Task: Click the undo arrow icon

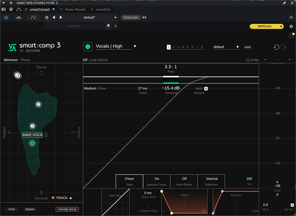Action: (x=277, y=47)
